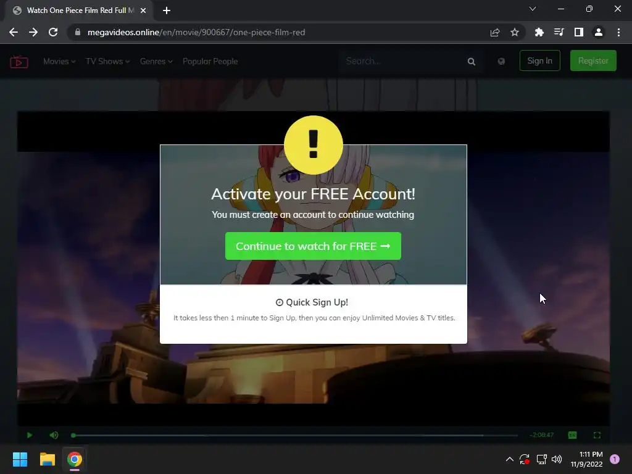Close the One Piece Film Red tab
This screenshot has width=632, height=474.
click(143, 10)
